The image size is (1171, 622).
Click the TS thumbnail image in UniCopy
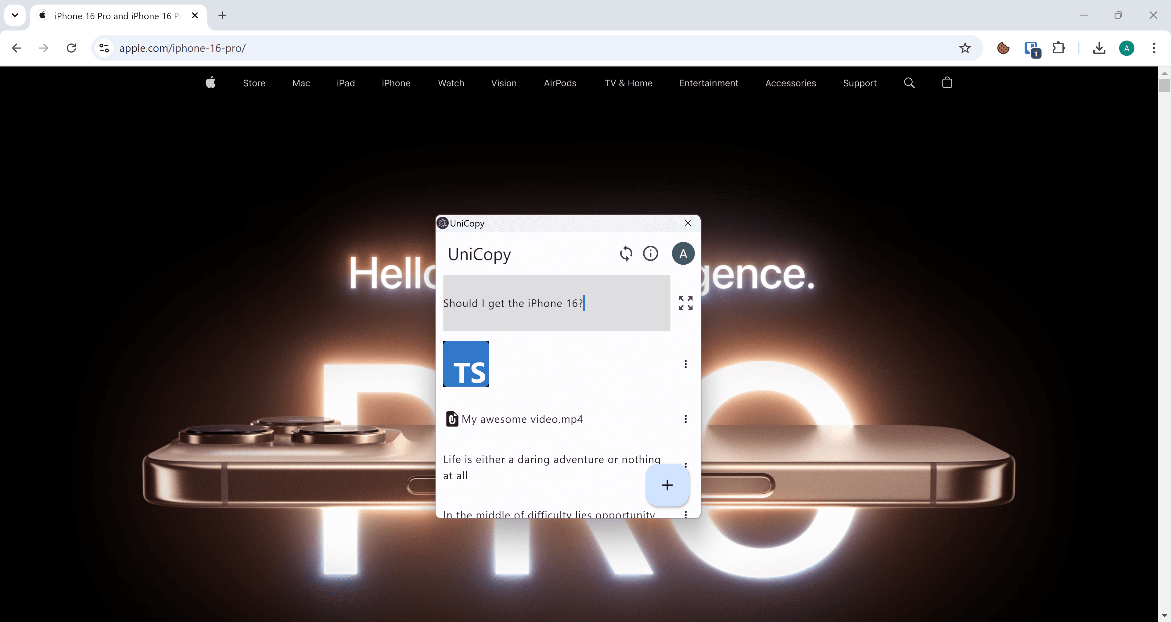(x=466, y=364)
